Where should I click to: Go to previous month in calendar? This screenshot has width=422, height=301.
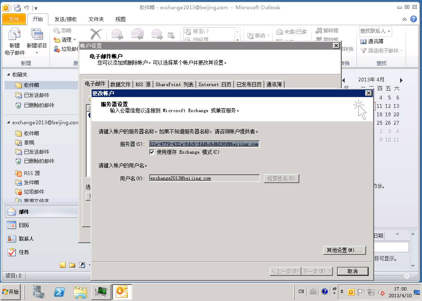(x=344, y=80)
